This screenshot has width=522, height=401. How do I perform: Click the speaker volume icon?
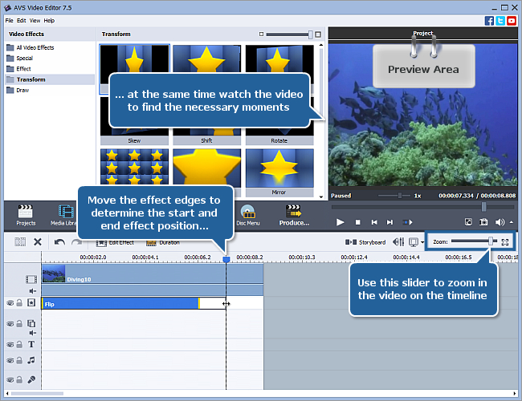point(500,222)
